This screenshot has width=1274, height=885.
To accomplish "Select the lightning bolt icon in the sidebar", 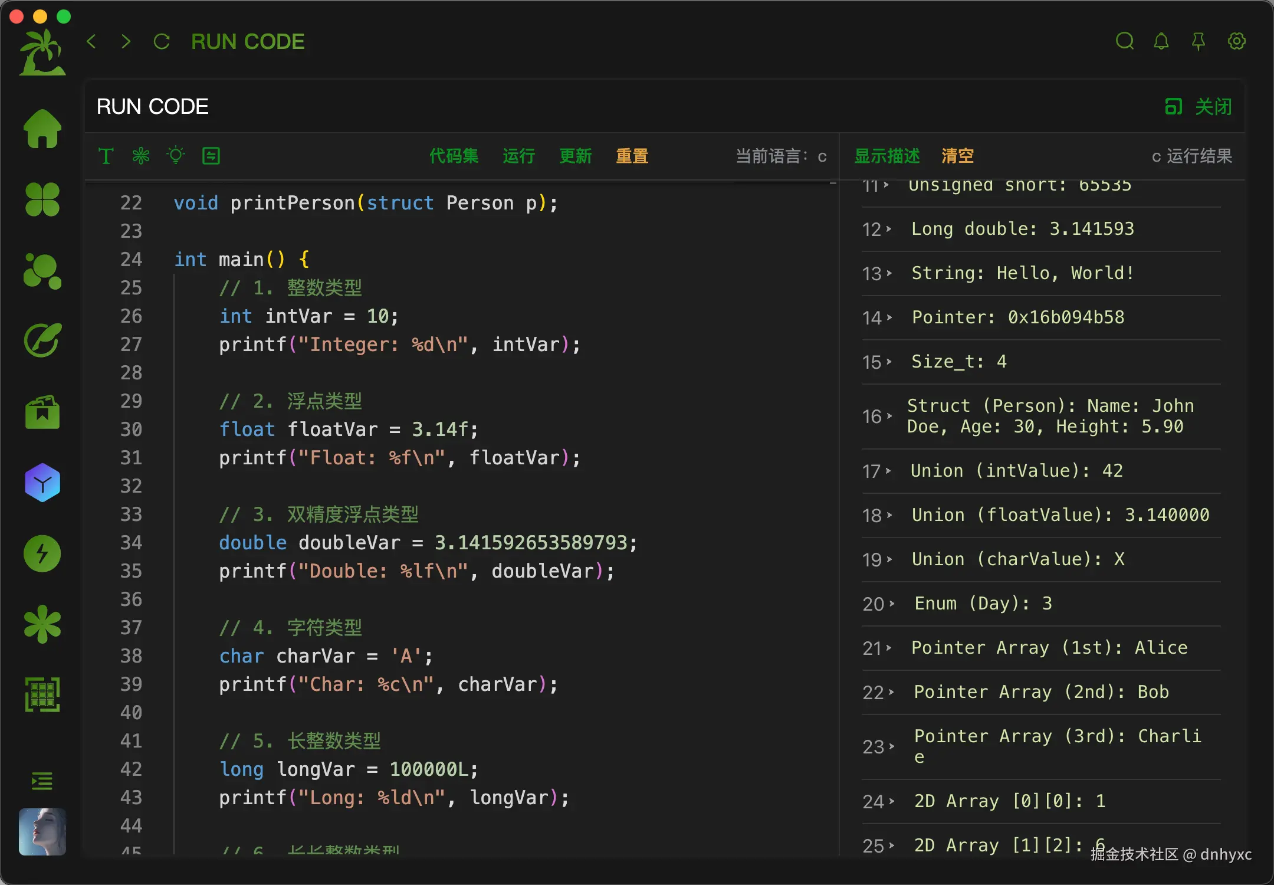I will pyautogui.click(x=42, y=553).
